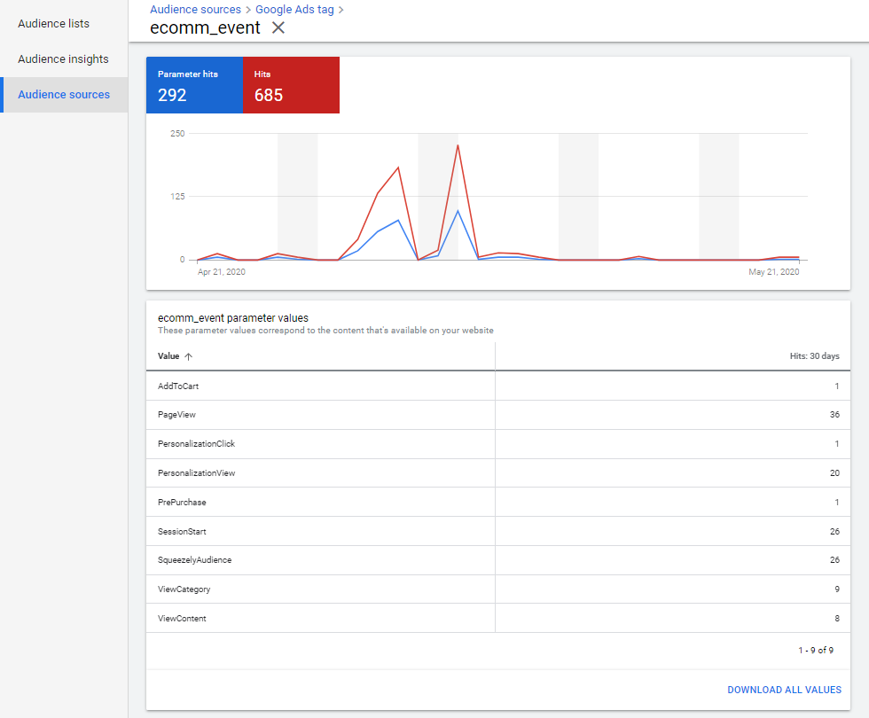Click the 1 - 9 of 9 pagination text

click(x=815, y=651)
